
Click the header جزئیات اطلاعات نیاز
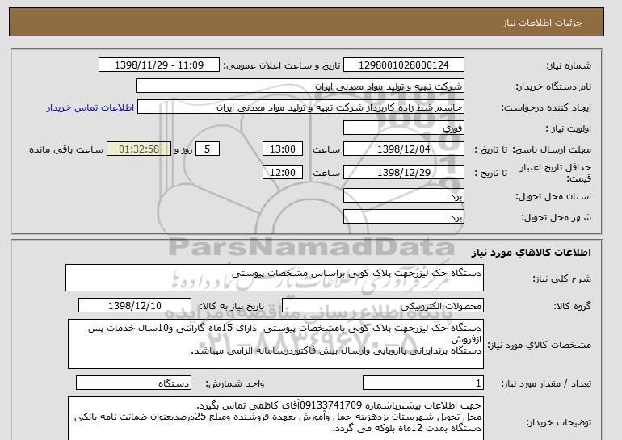pos(542,23)
